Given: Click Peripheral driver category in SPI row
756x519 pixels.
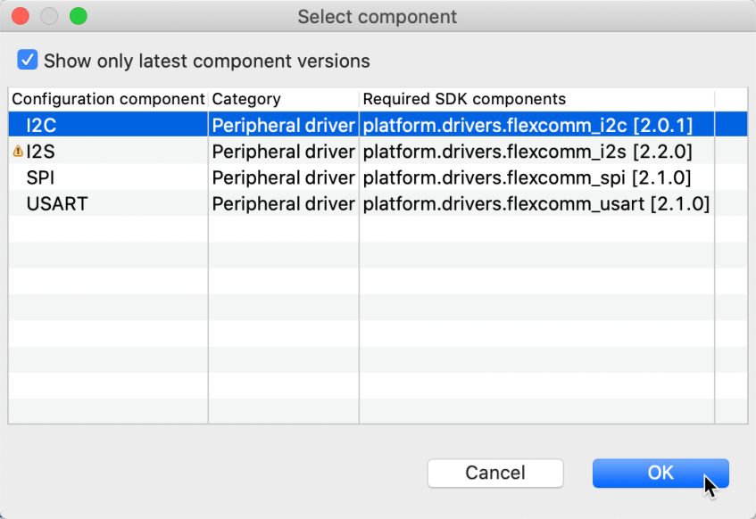Looking at the screenshot, I should [283, 177].
